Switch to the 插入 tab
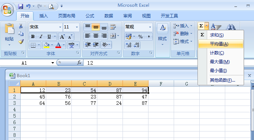 (44, 16)
